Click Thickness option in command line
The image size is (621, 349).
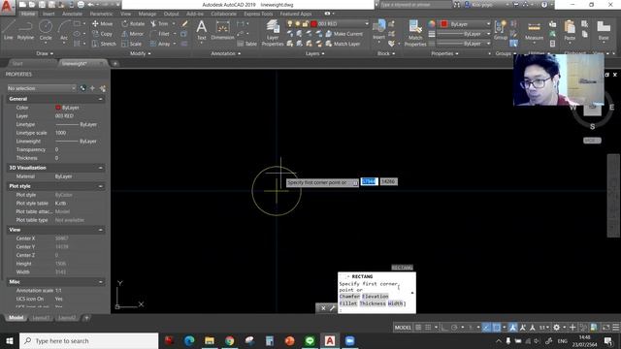click(373, 303)
